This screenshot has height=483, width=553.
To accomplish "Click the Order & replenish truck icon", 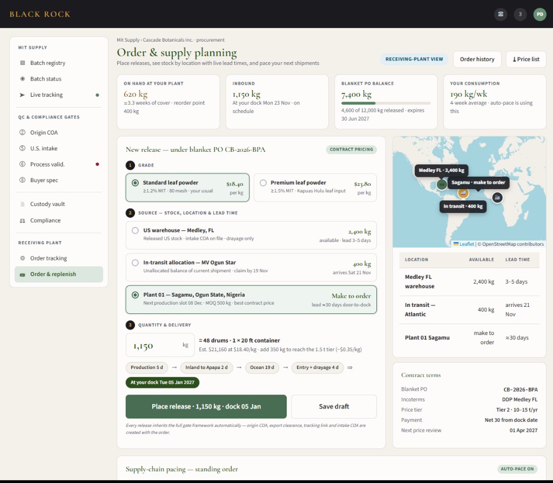I will click(23, 274).
